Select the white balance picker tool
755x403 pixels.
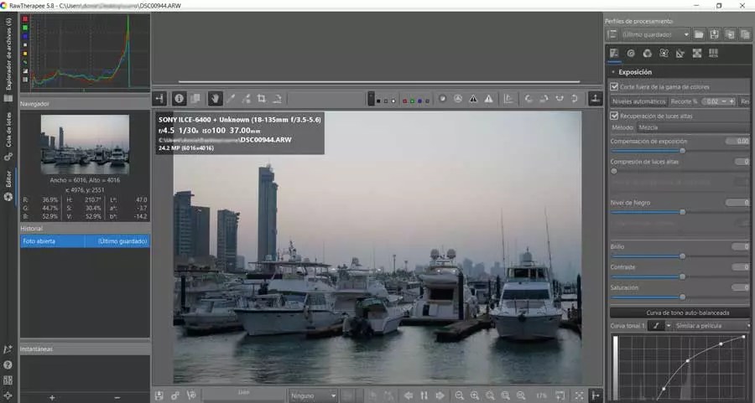[231, 99]
